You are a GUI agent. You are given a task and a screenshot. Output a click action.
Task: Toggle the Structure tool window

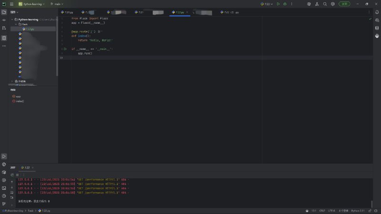4,38
